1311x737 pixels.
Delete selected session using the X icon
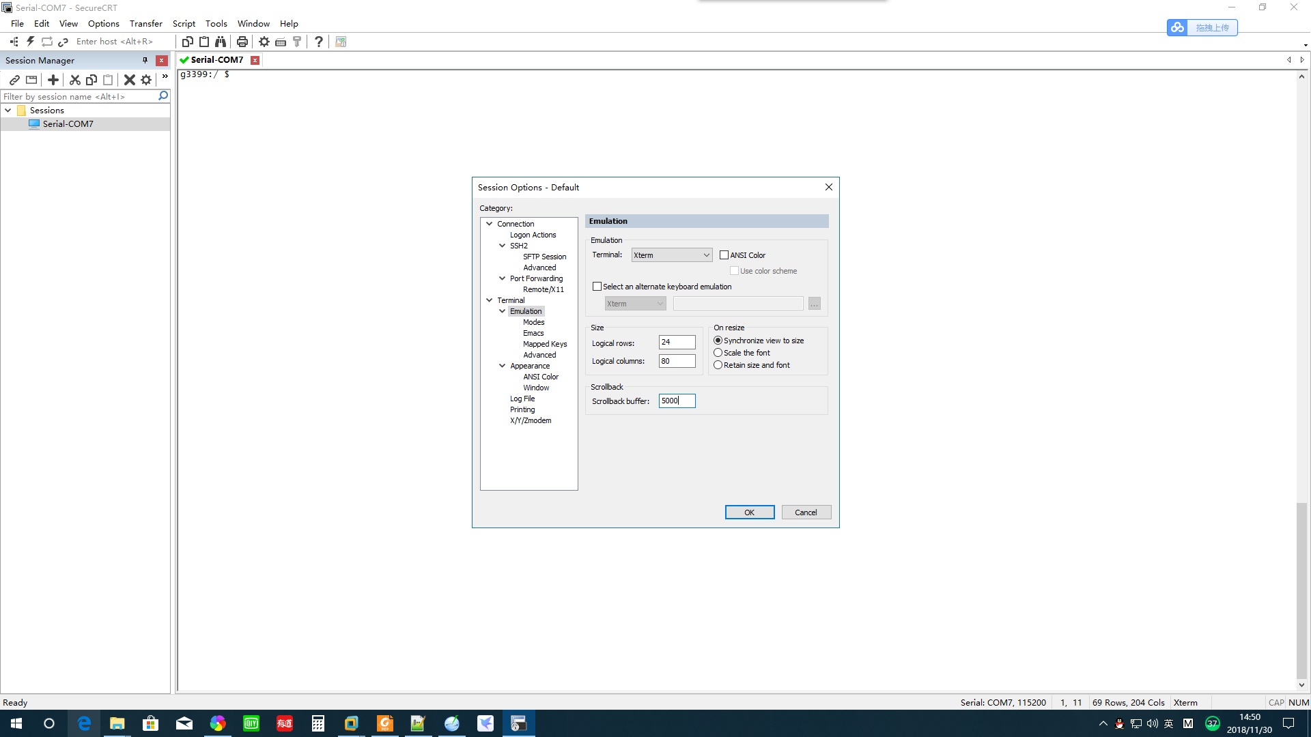pyautogui.click(x=130, y=80)
